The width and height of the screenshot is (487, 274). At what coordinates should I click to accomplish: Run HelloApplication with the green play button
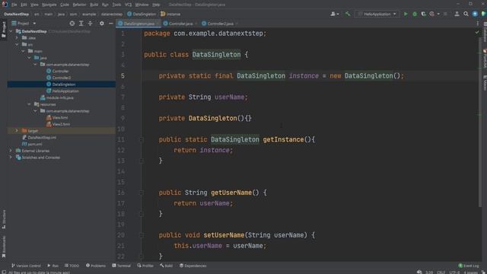tap(406, 14)
